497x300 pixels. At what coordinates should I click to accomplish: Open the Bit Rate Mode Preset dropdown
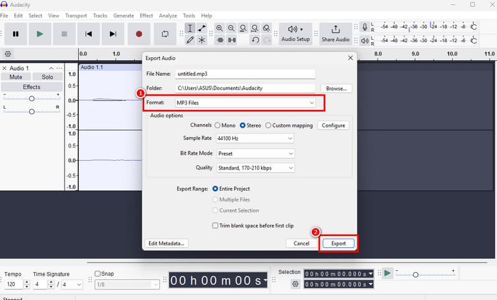pyautogui.click(x=255, y=153)
